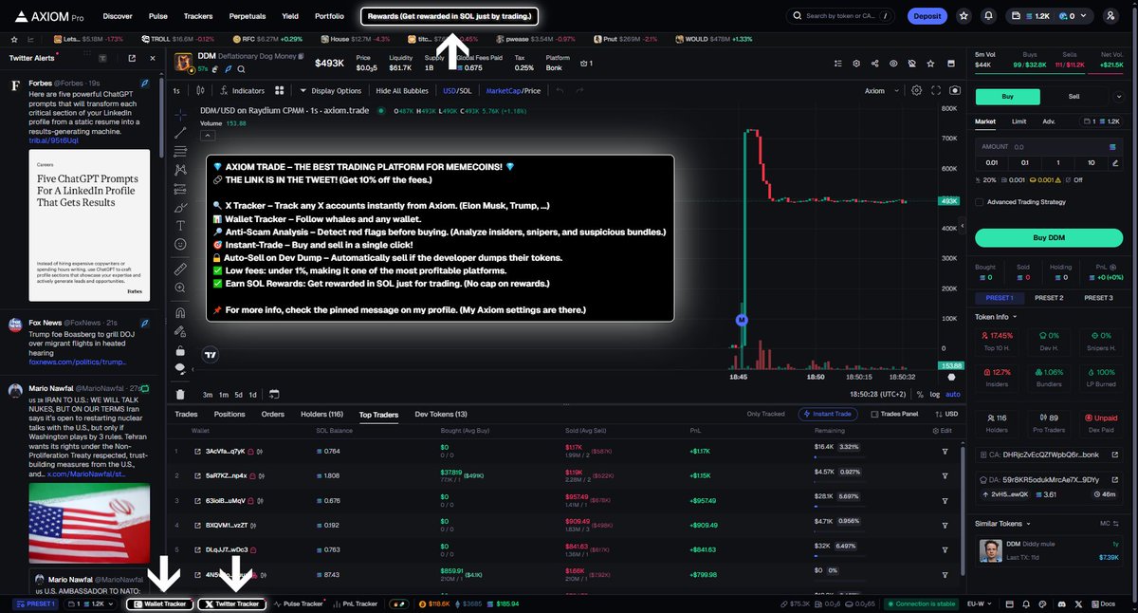Remove drawings with trash icon

180,394
